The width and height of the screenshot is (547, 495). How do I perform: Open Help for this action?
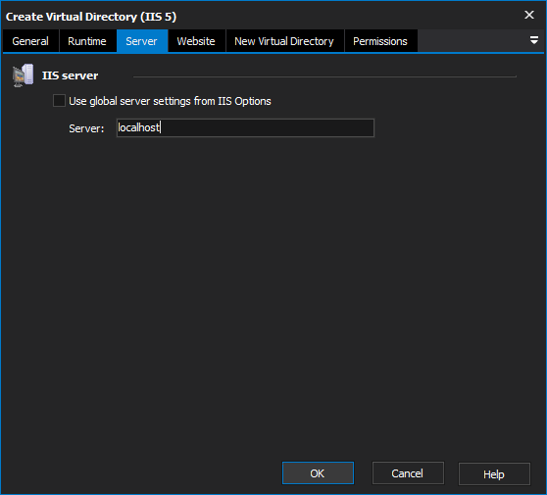(x=494, y=474)
